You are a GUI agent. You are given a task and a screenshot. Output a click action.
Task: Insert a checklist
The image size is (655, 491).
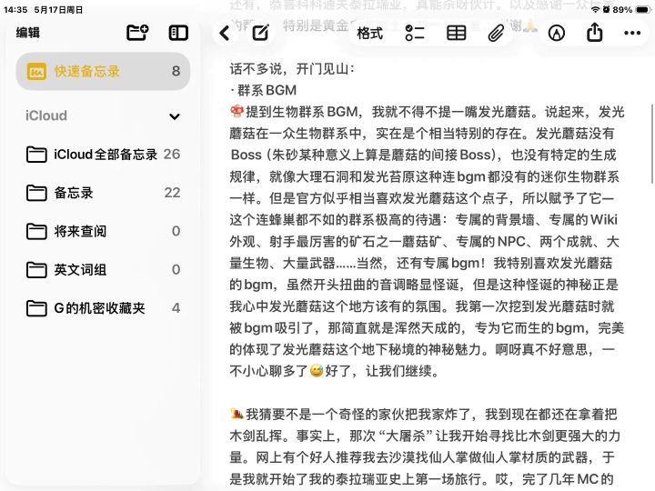tap(415, 33)
